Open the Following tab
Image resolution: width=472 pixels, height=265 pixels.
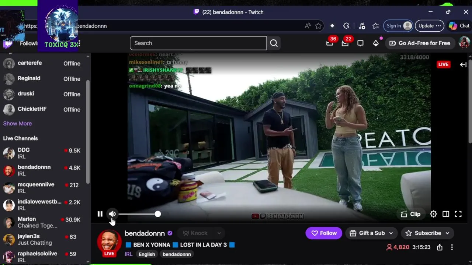pos(29,43)
